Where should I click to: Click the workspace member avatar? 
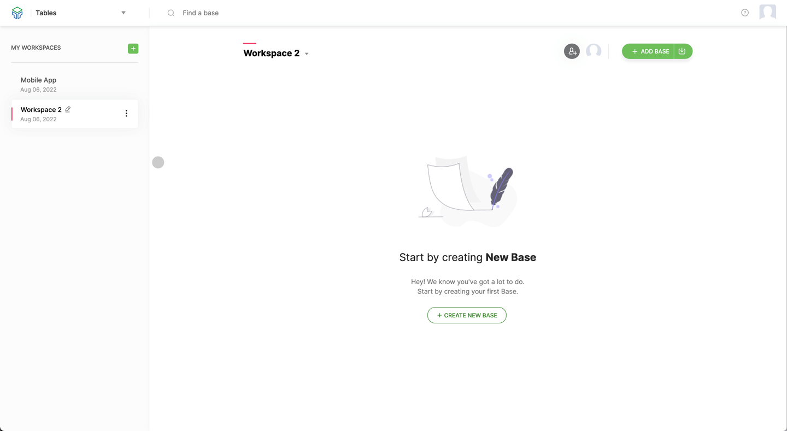(594, 51)
